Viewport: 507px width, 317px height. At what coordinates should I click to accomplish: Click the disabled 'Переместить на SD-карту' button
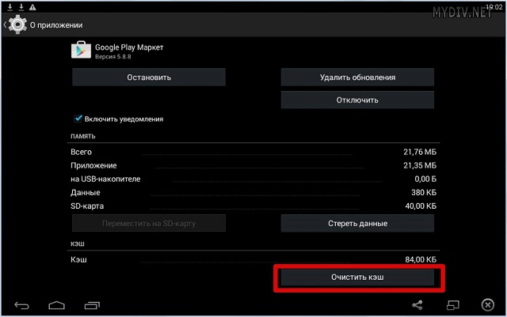149,223
